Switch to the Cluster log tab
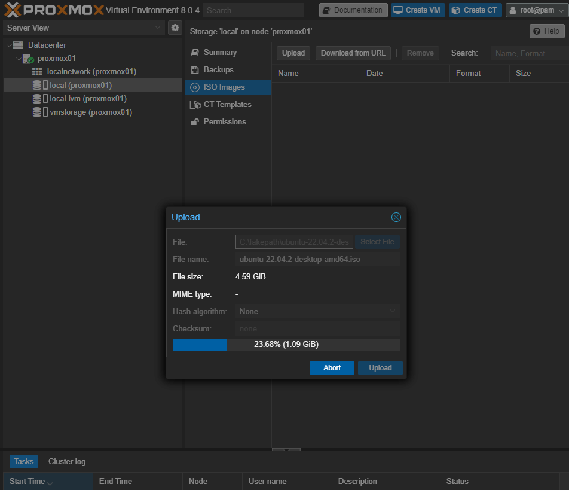 66,461
